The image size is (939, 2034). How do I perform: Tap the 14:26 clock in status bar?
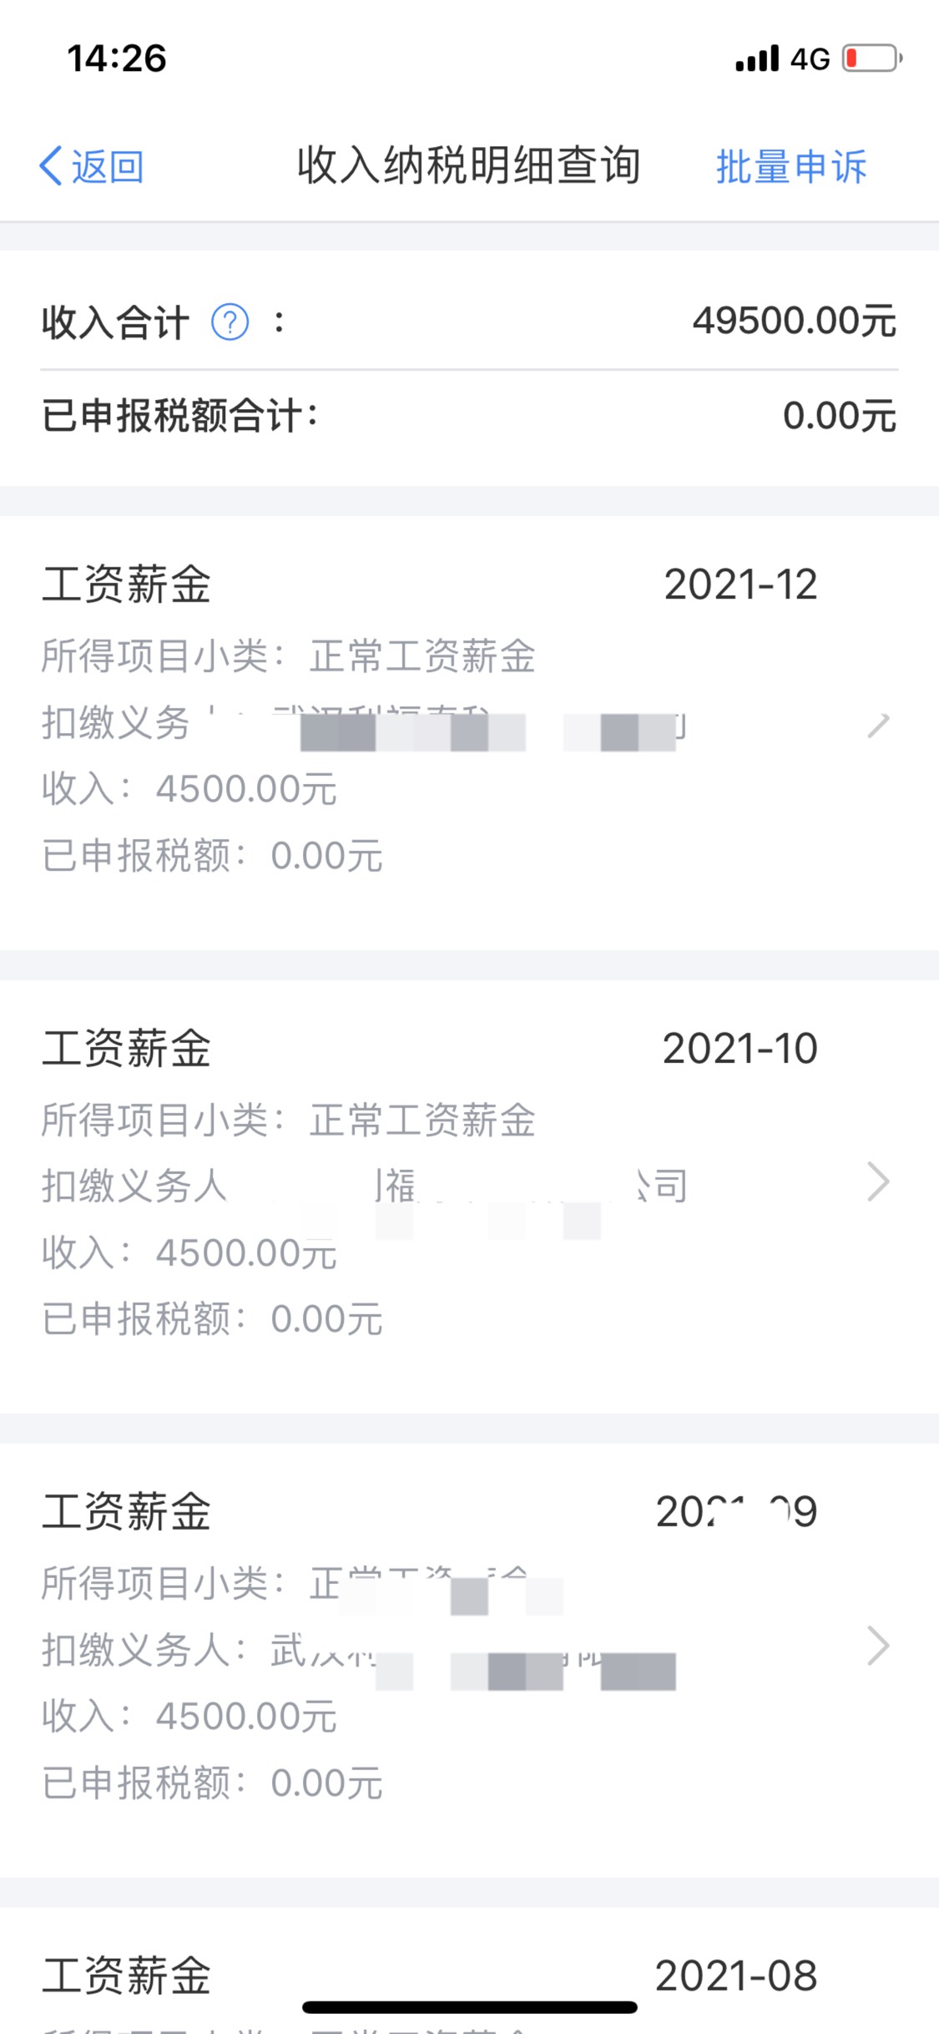tap(117, 58)
